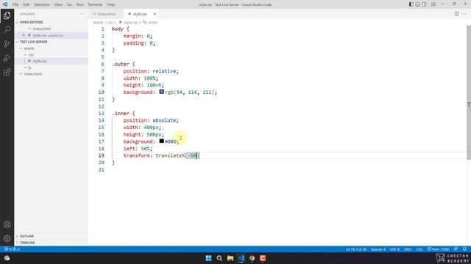
Task: Open the Terminal menu
Action: pos(95,4)
